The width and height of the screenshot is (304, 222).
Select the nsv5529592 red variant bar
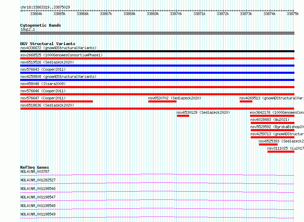273,130
